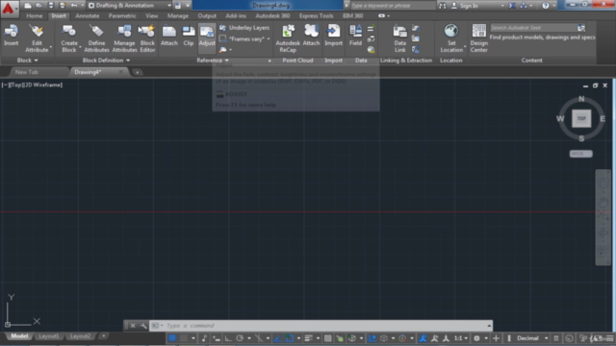Open the Data Link manager
Screen dimensions: 616x346
[400, 38]
